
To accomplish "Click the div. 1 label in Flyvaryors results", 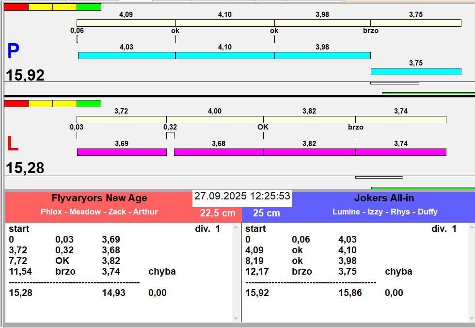I will click(x=207, y=229).
